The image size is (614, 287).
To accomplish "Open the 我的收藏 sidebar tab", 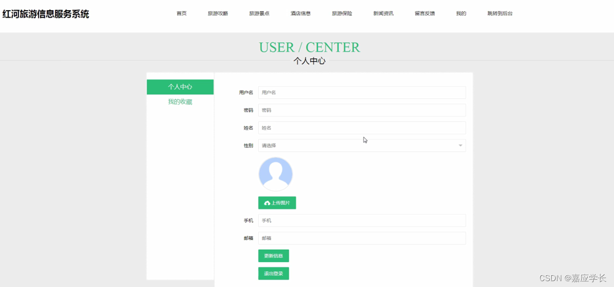I will point(180,102).
